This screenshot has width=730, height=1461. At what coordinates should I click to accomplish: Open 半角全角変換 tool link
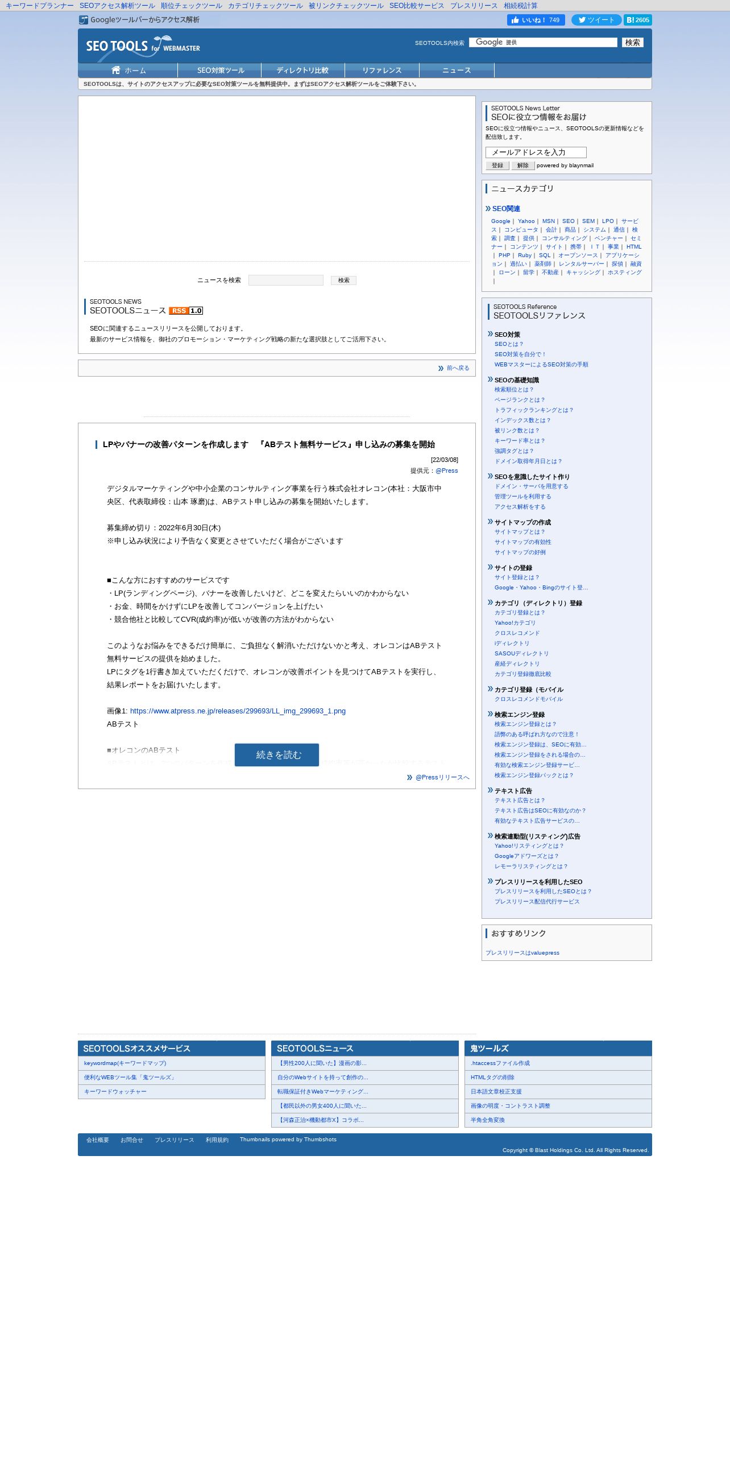point(488,1120)
